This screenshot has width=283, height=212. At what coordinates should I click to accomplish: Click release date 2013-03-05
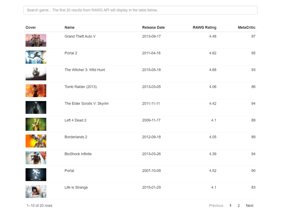point(151,87)
